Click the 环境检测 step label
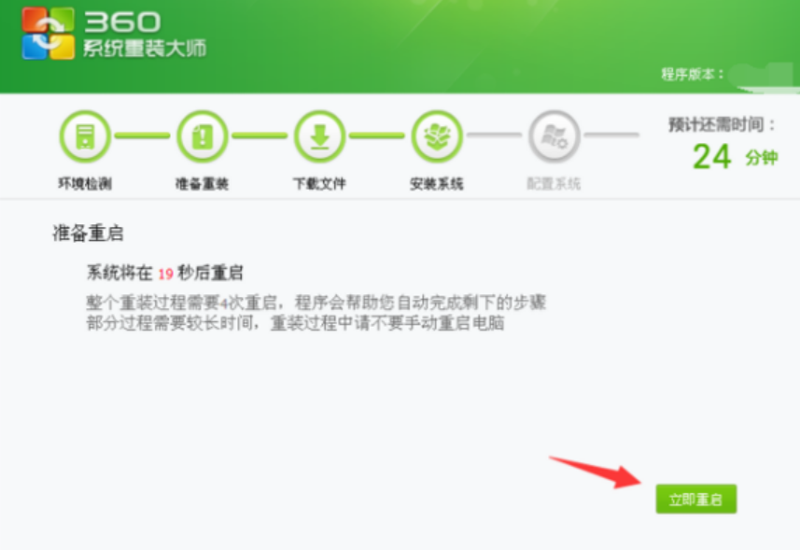 point(85,184)
